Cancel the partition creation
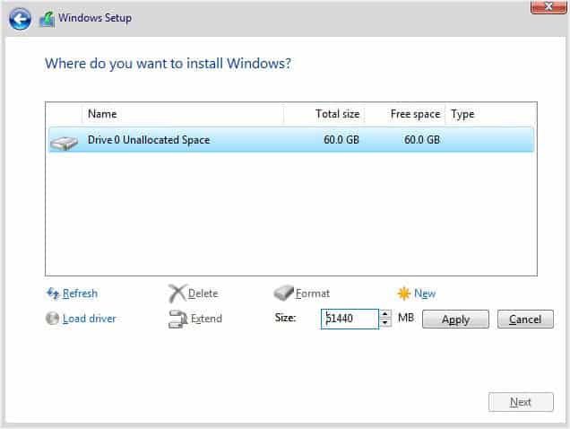The width and height of the screenshot is (570, 429). point(525,319)
